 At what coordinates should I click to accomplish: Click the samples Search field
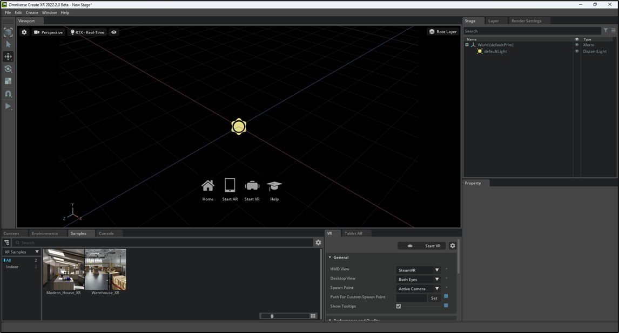[x=162, y=242]
